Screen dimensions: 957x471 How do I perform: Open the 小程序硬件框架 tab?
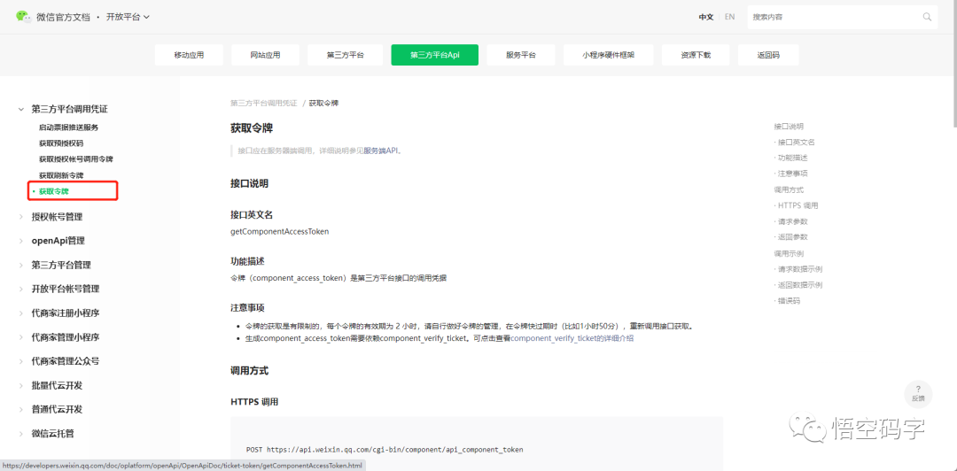coord(609,55)
